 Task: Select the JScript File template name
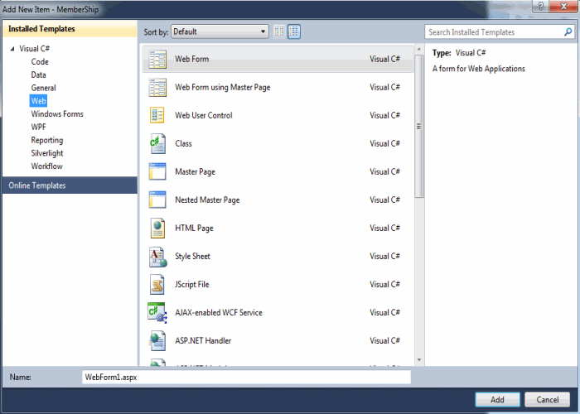coord(192,284)
